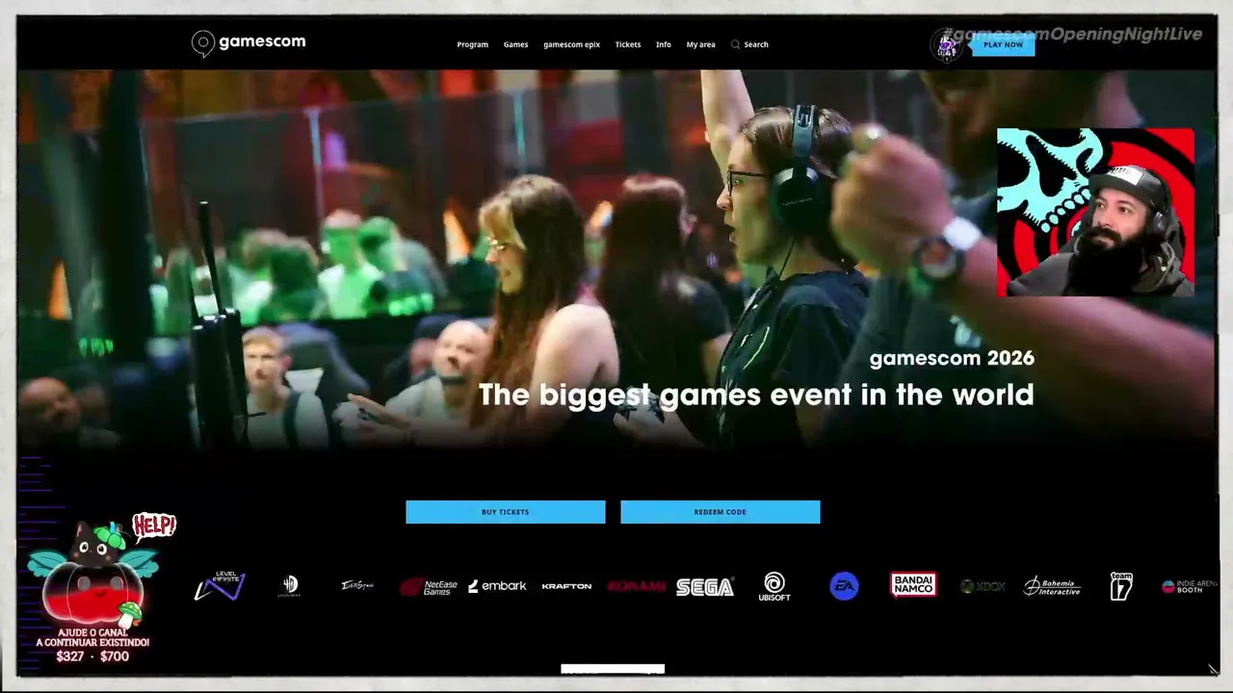Image resolution: width=1233 pixels, height=693 pixels.
Task: Click 'The biggest games event in the world' headline
Action: tap(756, 395)
